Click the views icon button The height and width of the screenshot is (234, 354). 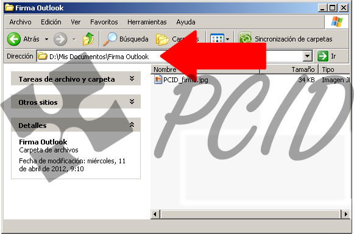tap(216, 39)
